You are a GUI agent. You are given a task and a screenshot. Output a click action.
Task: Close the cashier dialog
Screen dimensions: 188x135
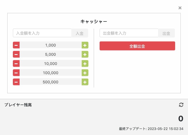(x=180, y=8)
